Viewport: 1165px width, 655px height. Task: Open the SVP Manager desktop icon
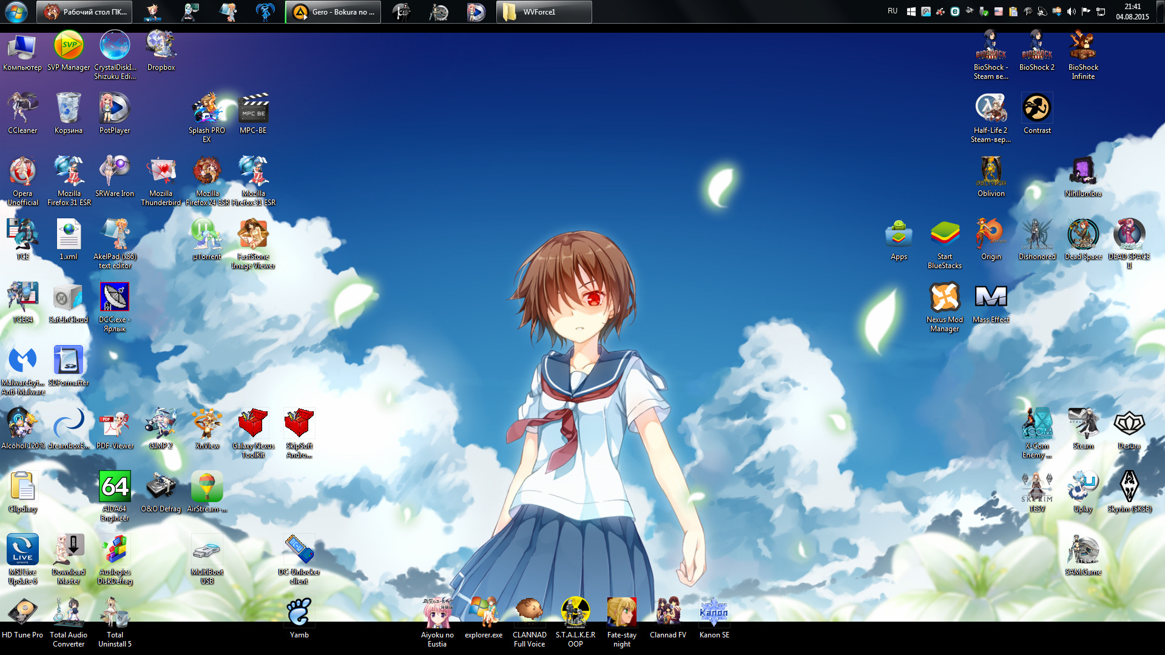[69, 52]
